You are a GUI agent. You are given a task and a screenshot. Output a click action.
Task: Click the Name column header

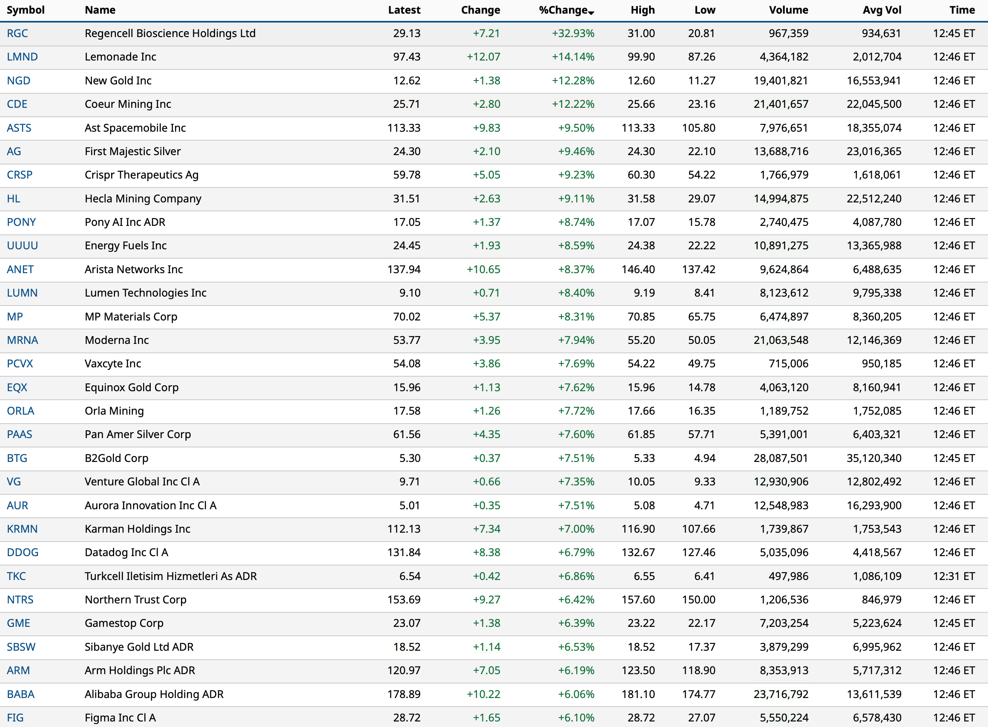[100, 10]
